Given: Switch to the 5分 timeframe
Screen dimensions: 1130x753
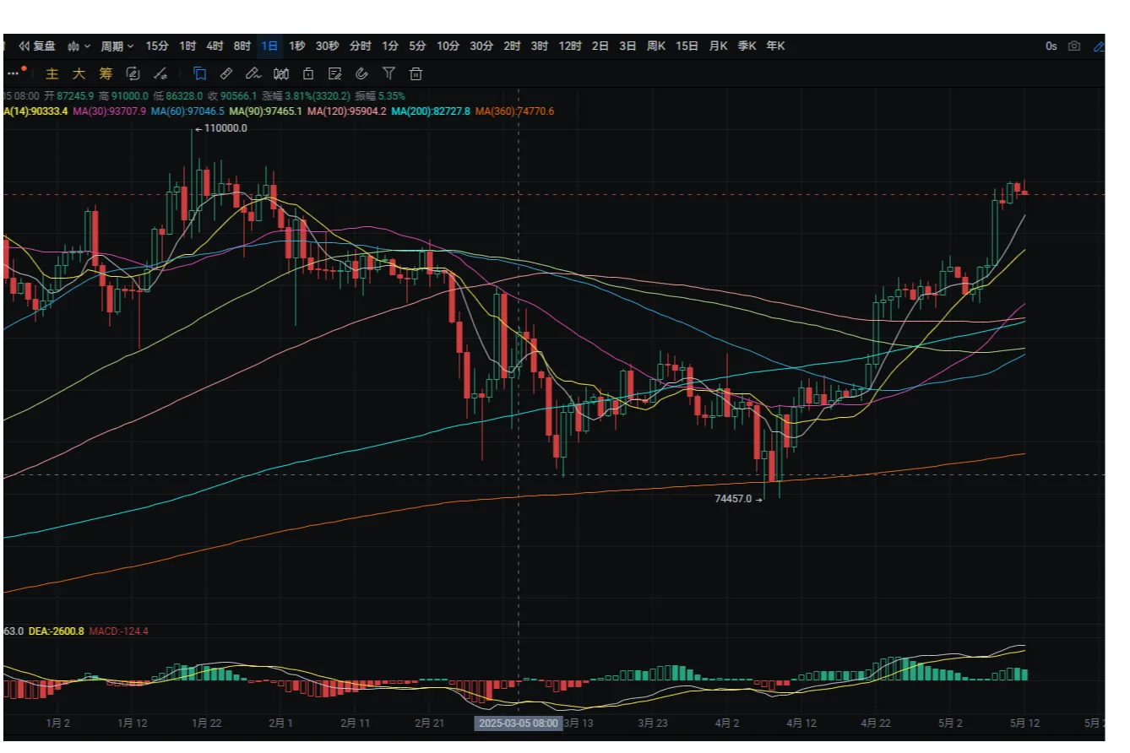Looking at the screenshot, I should (x=417, y=46).
